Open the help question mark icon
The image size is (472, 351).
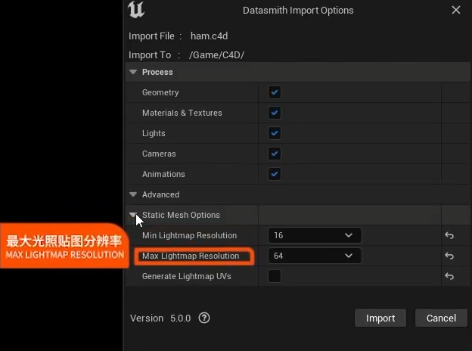coord(204,318)
